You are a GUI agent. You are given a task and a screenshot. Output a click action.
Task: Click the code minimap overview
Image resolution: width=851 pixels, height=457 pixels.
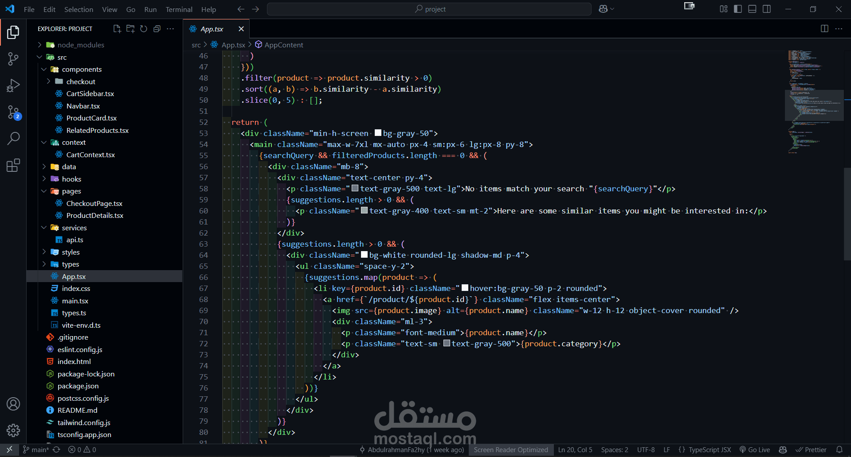point(815,102)
